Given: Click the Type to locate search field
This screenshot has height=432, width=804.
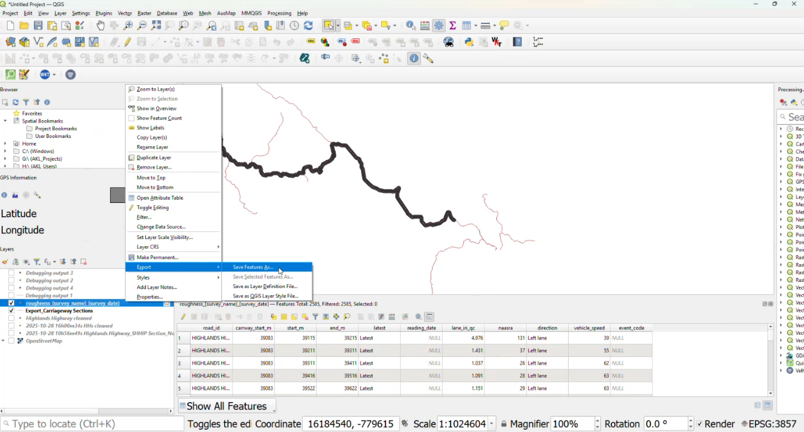Looking at the screenshot, I should [92, 424].
